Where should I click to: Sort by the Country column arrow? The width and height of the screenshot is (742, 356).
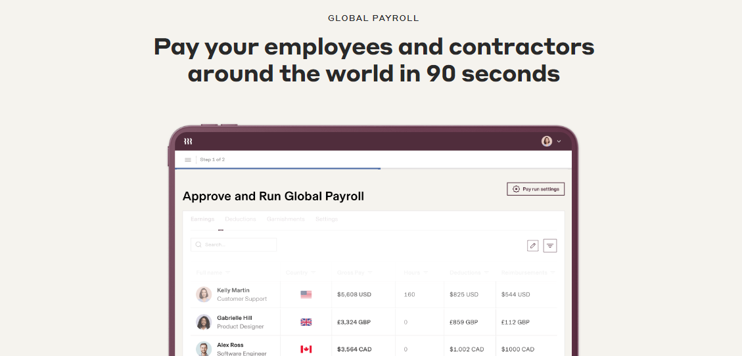pyautogui.click(x=313, y=273)
